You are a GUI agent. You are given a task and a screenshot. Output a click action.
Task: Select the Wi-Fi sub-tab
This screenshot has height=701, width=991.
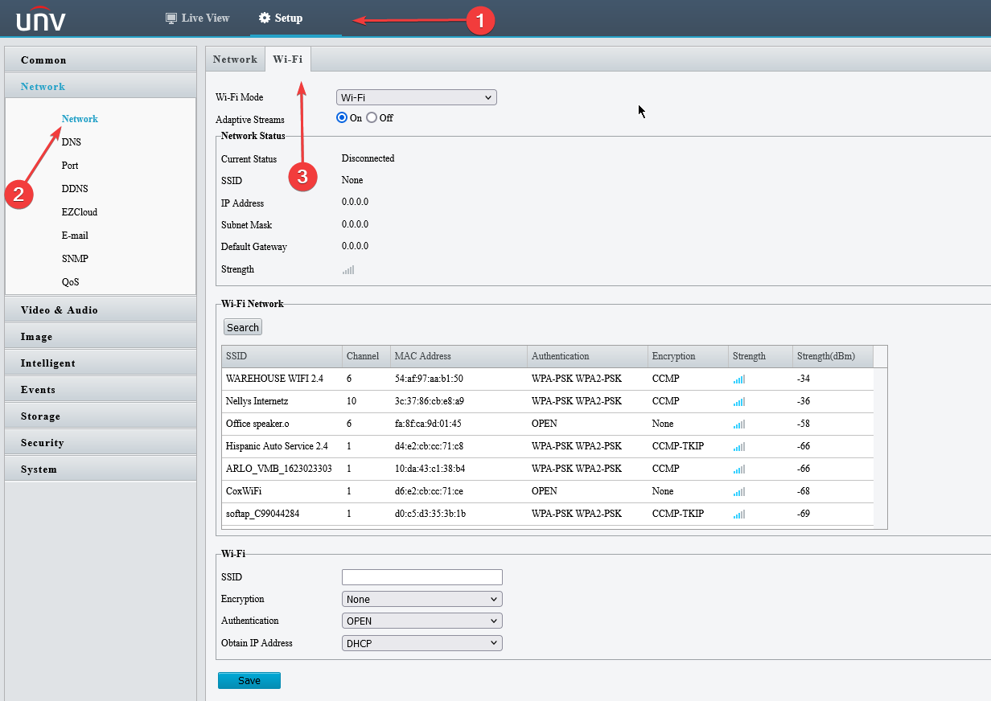288,59
